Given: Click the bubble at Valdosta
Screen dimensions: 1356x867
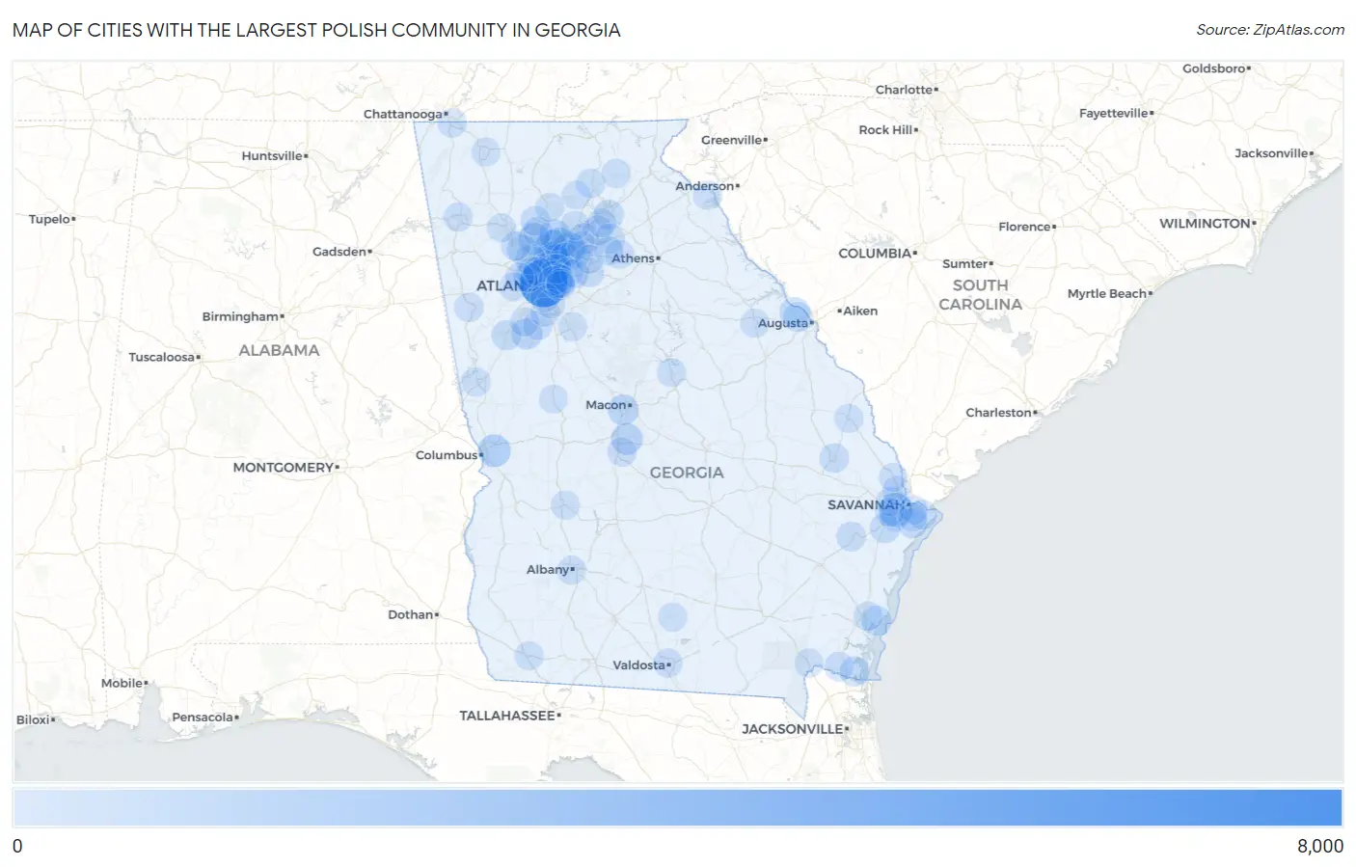Looking at the screenshot, I should point(667,664).
